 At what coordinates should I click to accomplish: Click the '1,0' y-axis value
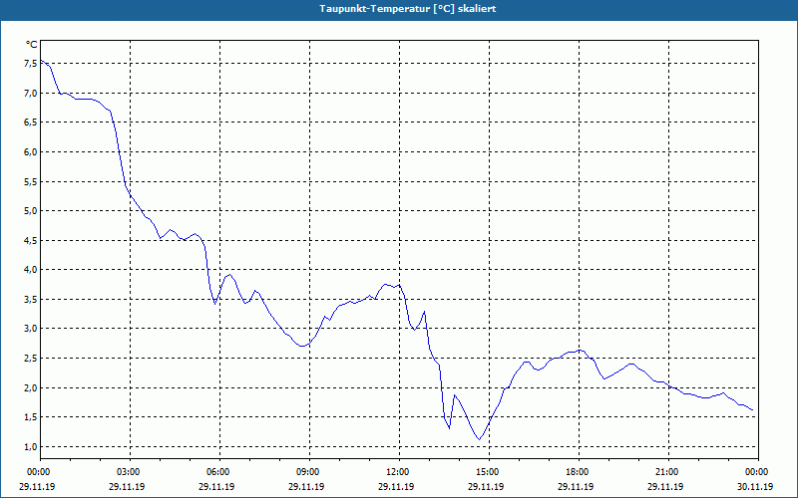click(31, 446)
